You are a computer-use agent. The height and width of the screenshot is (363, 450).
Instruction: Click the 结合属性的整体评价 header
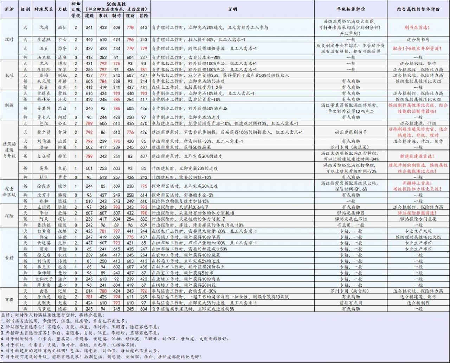[x=418, y=9]
